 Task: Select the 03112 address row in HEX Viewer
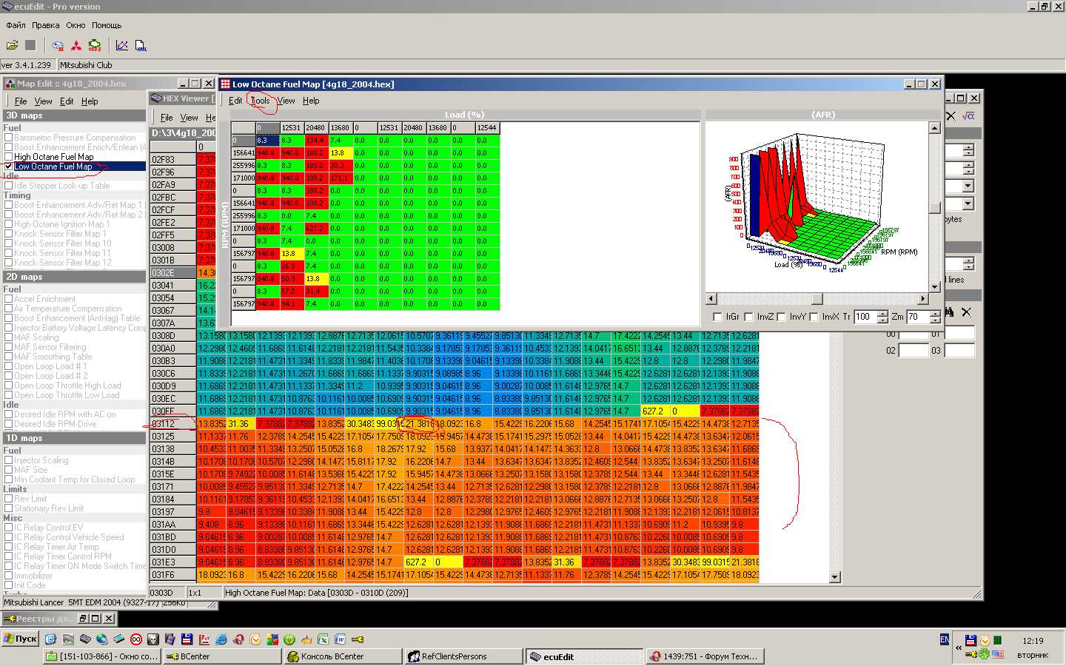click(172, 424)
